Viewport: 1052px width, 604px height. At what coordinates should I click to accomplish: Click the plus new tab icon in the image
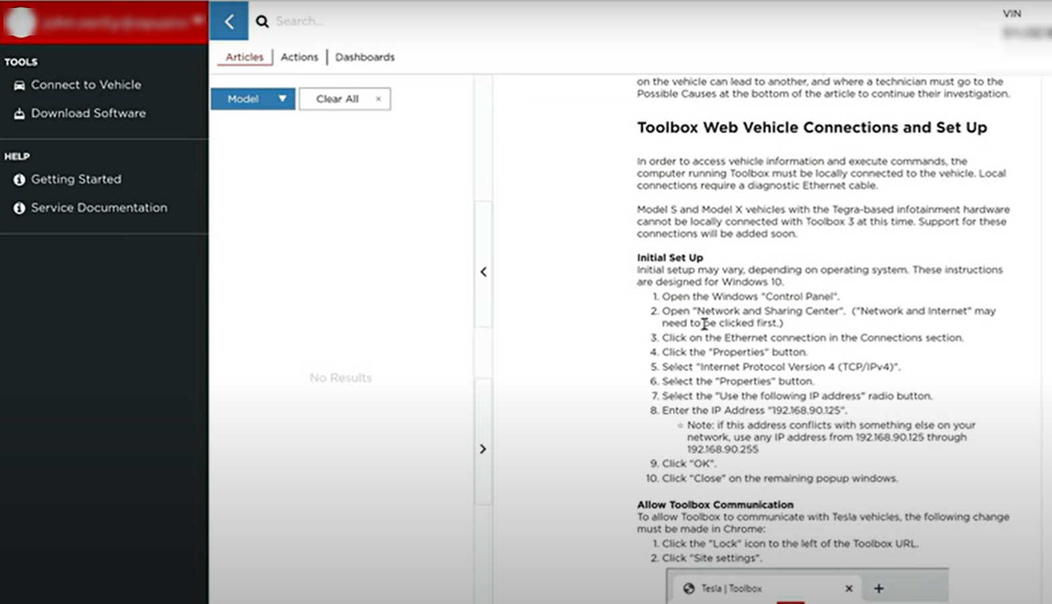tap(879, 589)
